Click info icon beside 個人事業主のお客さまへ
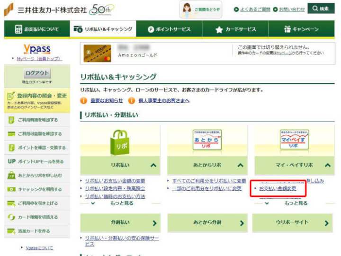The image size is (341, 256). (132, 101)
